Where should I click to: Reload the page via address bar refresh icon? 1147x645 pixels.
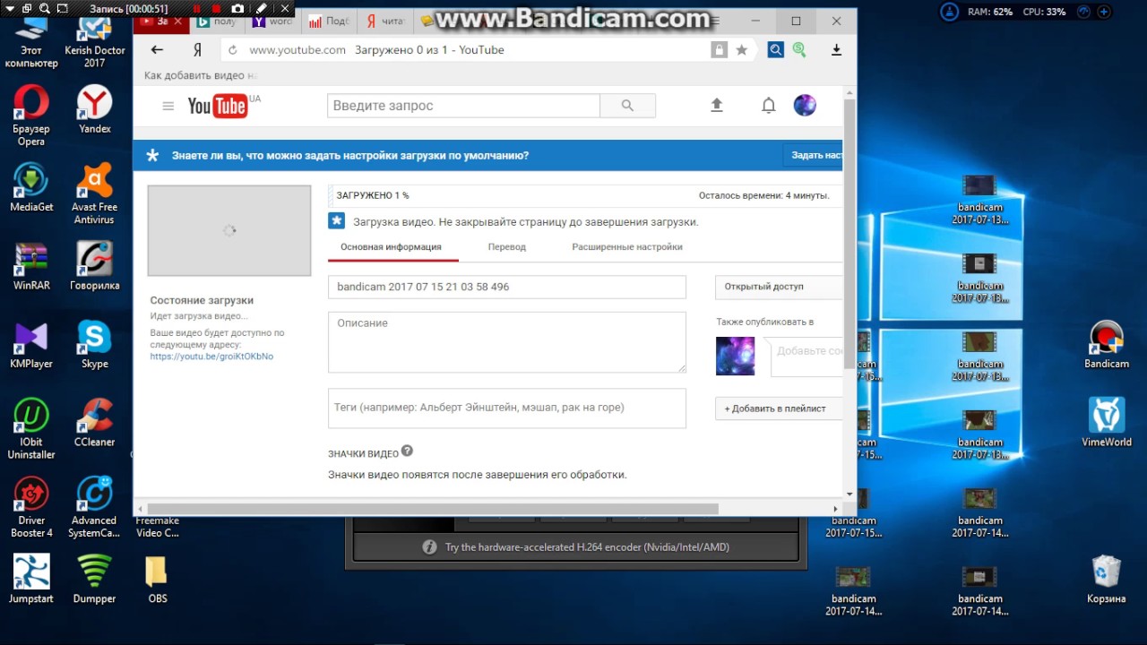coord(233,50)
